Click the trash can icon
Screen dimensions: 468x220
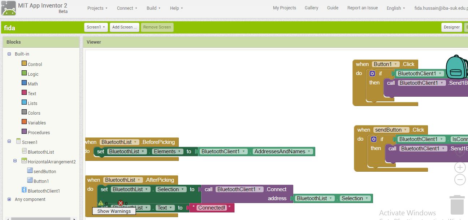pos(457,205)
